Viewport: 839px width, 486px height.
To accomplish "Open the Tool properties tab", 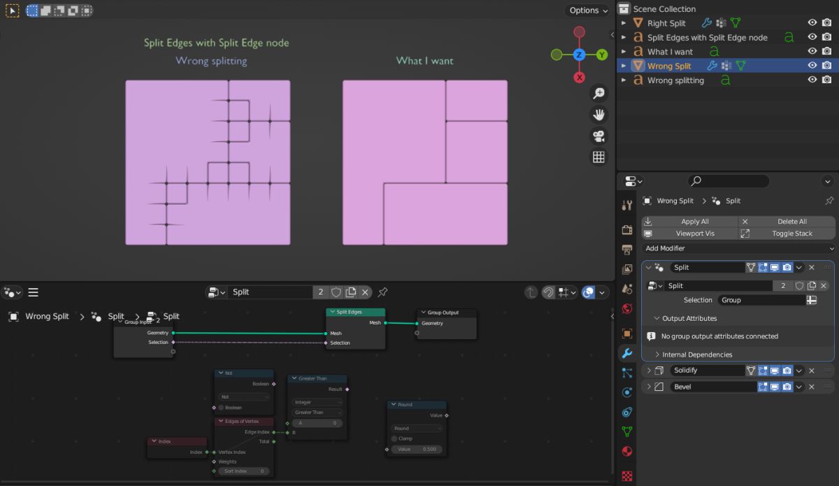I will (x=627, y=205).
